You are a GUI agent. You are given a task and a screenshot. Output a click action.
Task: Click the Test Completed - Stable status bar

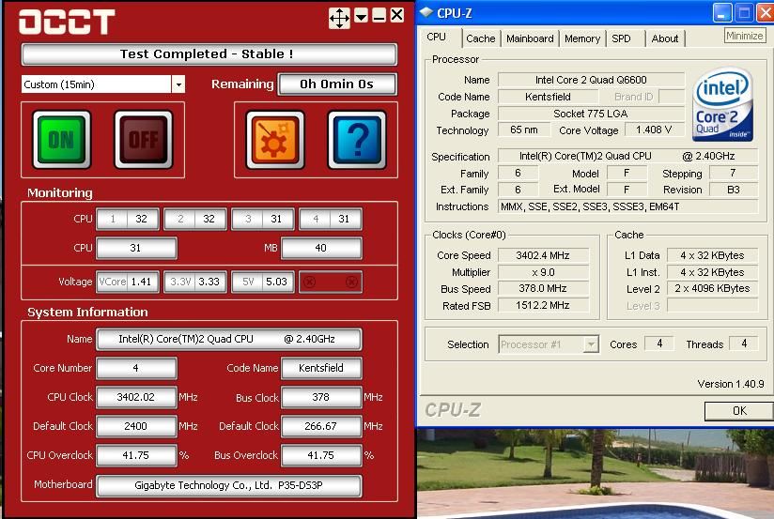[x=209, y=54]
